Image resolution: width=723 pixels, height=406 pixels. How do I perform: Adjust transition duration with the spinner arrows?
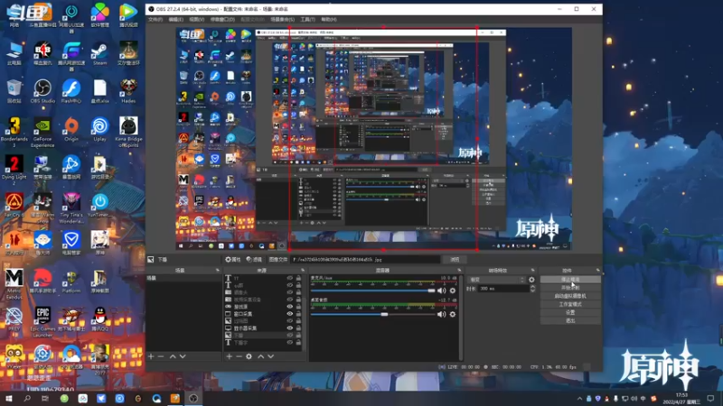pyautogui.click(x=532, y=288)
